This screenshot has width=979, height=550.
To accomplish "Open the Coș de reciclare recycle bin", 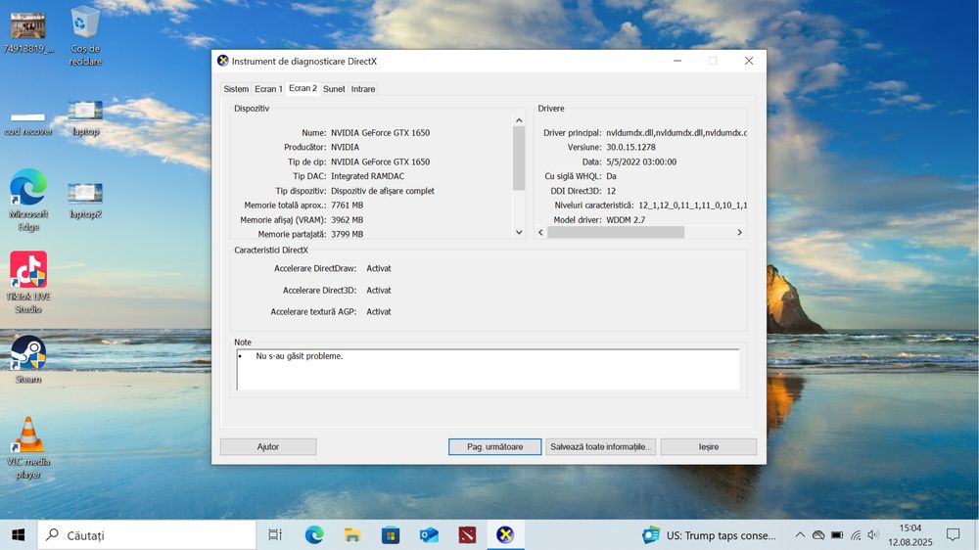I will point(85,36).
